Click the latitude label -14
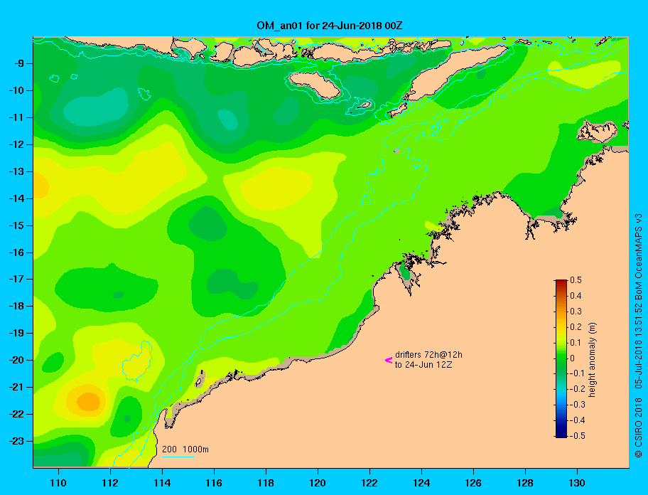 coord(17,198)
